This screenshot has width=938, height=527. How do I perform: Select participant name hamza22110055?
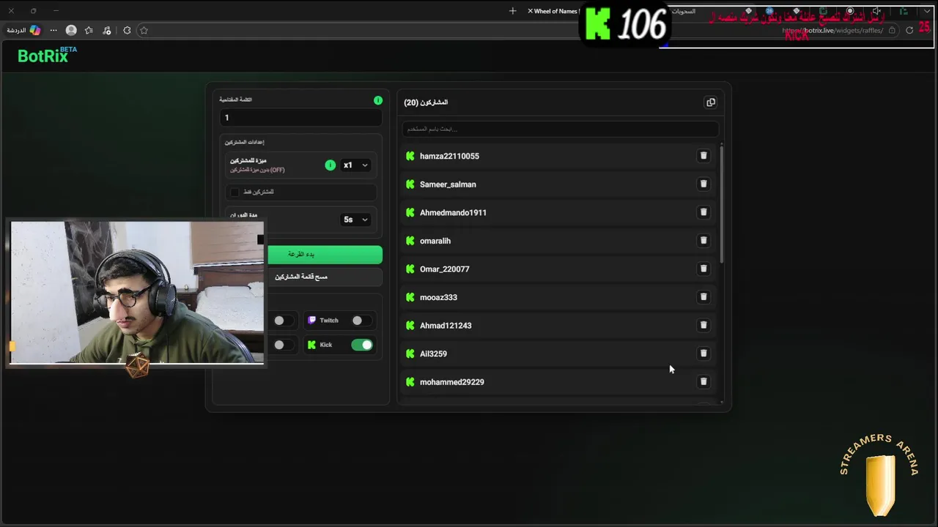pyautogui.click(x=449, y=156)
